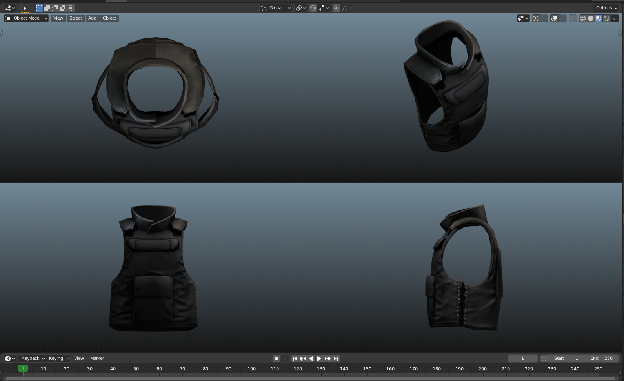Toggle the auto keying record button
The height and width of the screenshot is (381, 624).
(x=277, y=358)
